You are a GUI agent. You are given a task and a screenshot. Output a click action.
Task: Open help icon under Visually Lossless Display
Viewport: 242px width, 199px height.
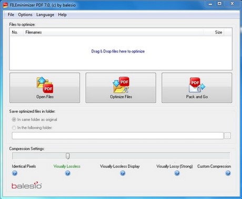coord(123,173)
